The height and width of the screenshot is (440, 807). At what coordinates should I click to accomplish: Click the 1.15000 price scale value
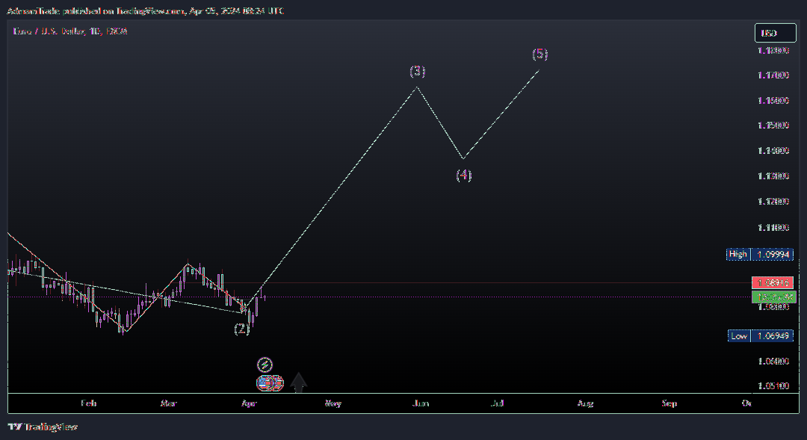773,126
